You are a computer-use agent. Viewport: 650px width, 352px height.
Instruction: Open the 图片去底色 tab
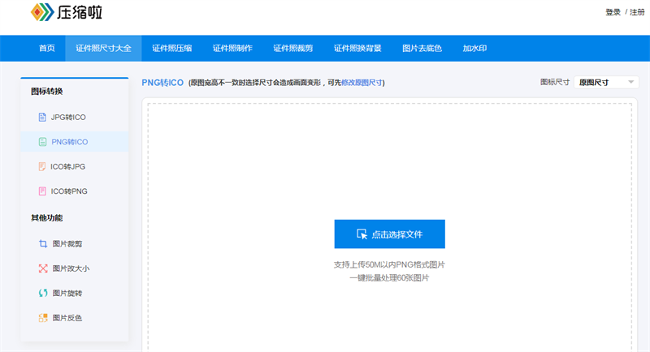[x=422, y=49]
